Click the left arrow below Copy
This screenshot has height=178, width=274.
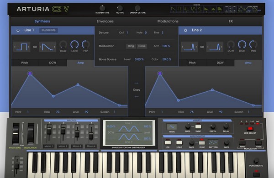pyautogui.click(x=137, y=97)
